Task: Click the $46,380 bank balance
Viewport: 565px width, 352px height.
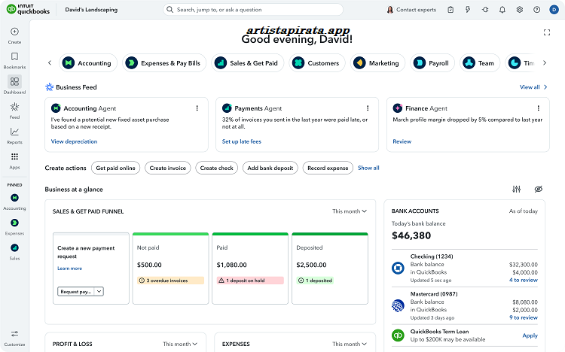Action: [x=411, y=235]
